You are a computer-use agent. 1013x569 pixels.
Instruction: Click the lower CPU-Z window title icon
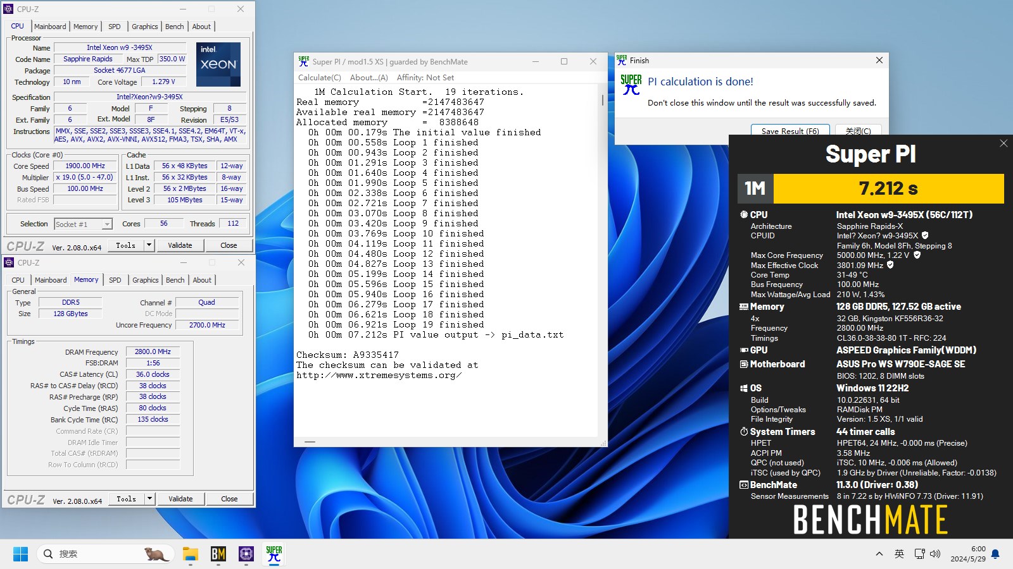point(9,262)
